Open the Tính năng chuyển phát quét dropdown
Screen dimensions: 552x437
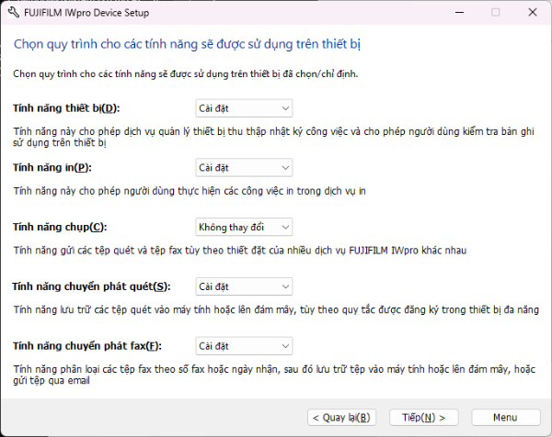tap(244, 286)
